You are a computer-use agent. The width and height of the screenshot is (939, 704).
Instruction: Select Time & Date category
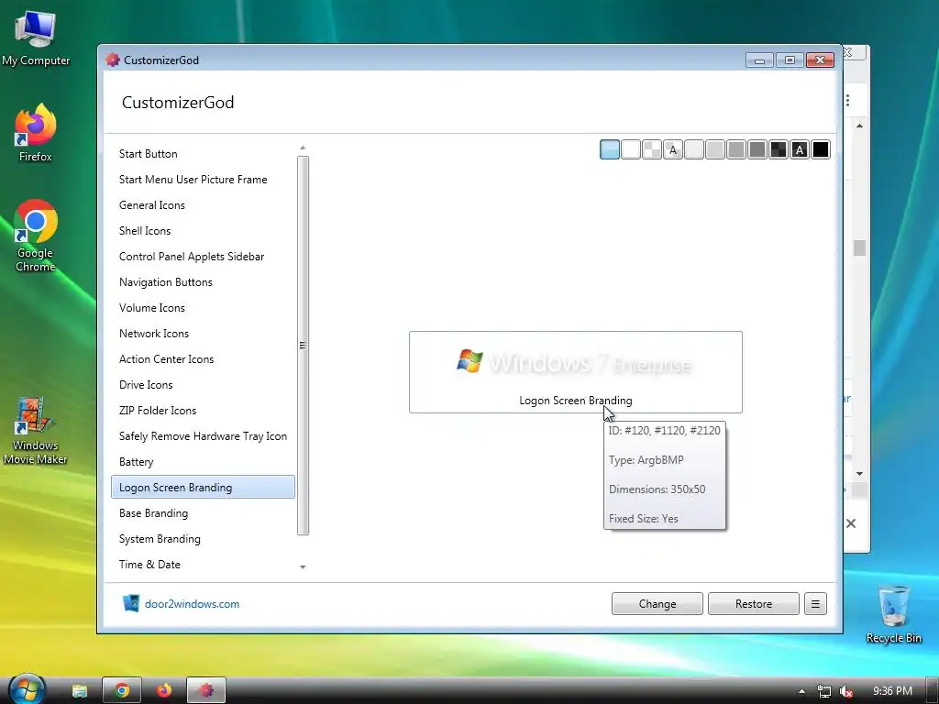click(203, 565)
